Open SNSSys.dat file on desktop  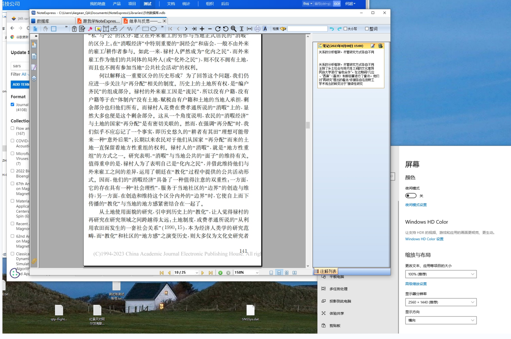[250, 313]
